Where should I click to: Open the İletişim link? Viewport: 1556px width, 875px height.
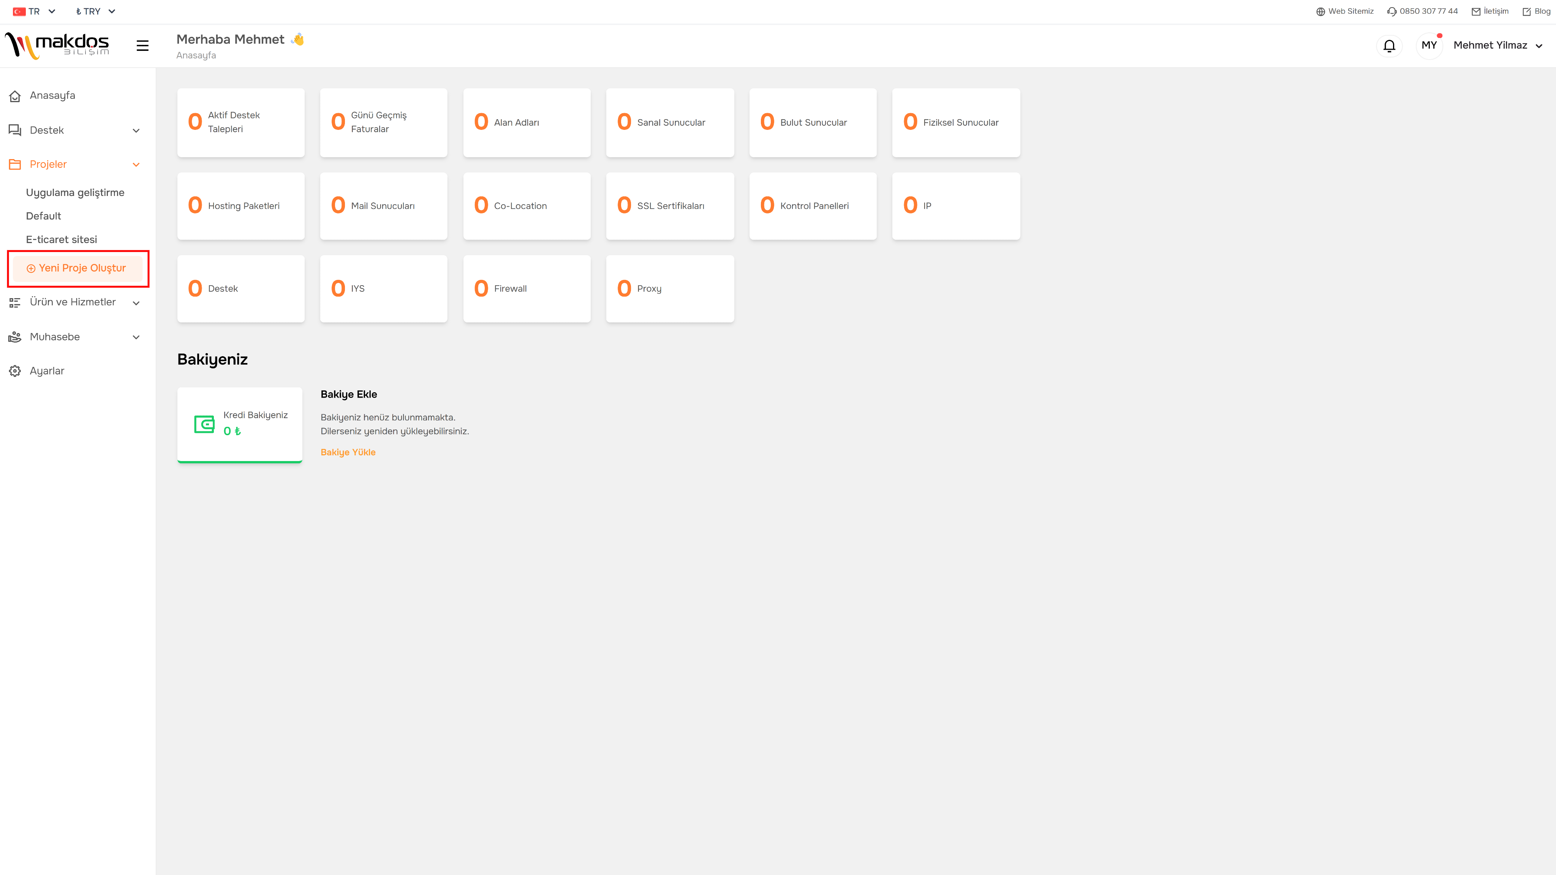[x=1490, y=11]
